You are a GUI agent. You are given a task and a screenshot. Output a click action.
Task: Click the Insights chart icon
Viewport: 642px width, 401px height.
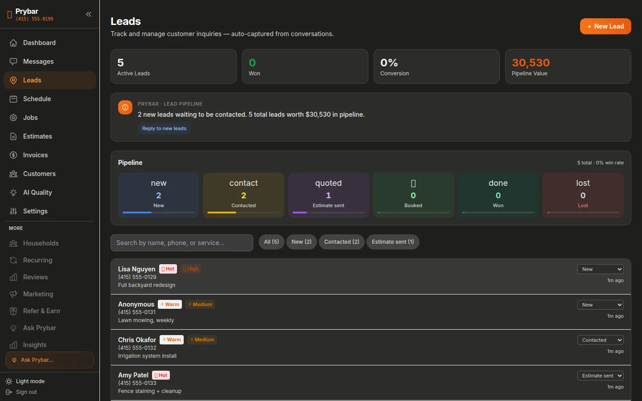click(13, 345)
